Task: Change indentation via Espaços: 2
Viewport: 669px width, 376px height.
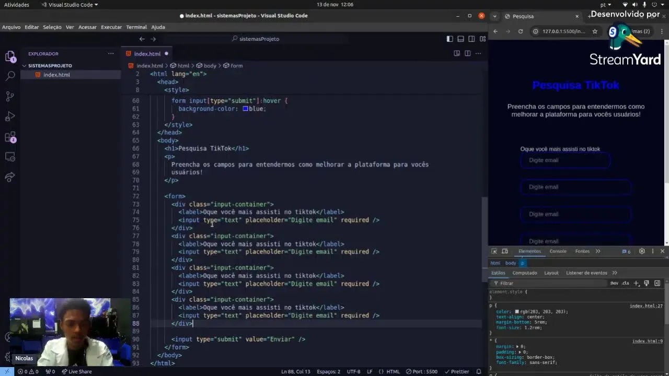Action: 328,371
